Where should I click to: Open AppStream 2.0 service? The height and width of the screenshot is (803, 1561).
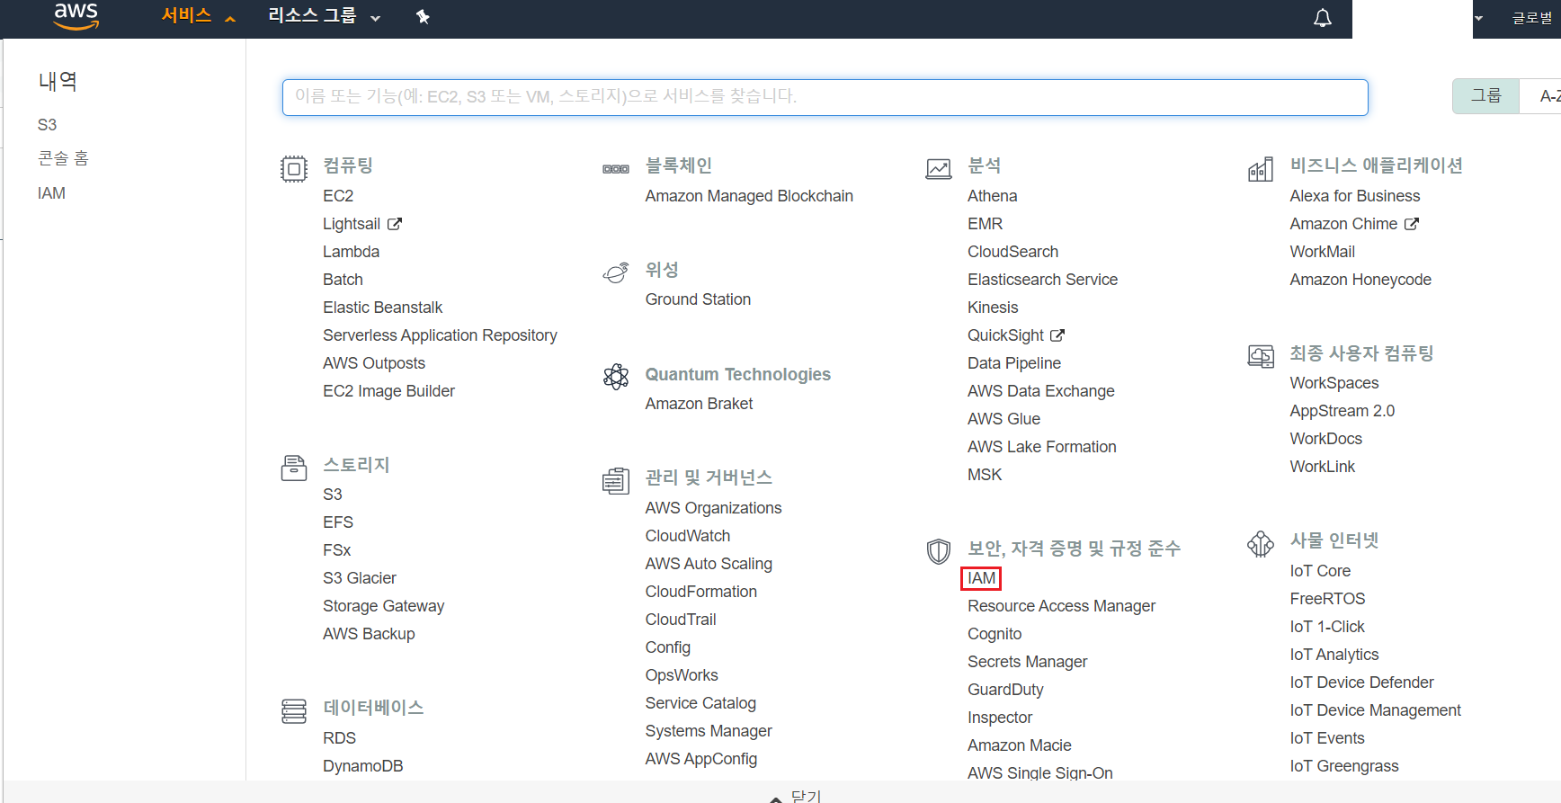click(x=1342, y=411)
